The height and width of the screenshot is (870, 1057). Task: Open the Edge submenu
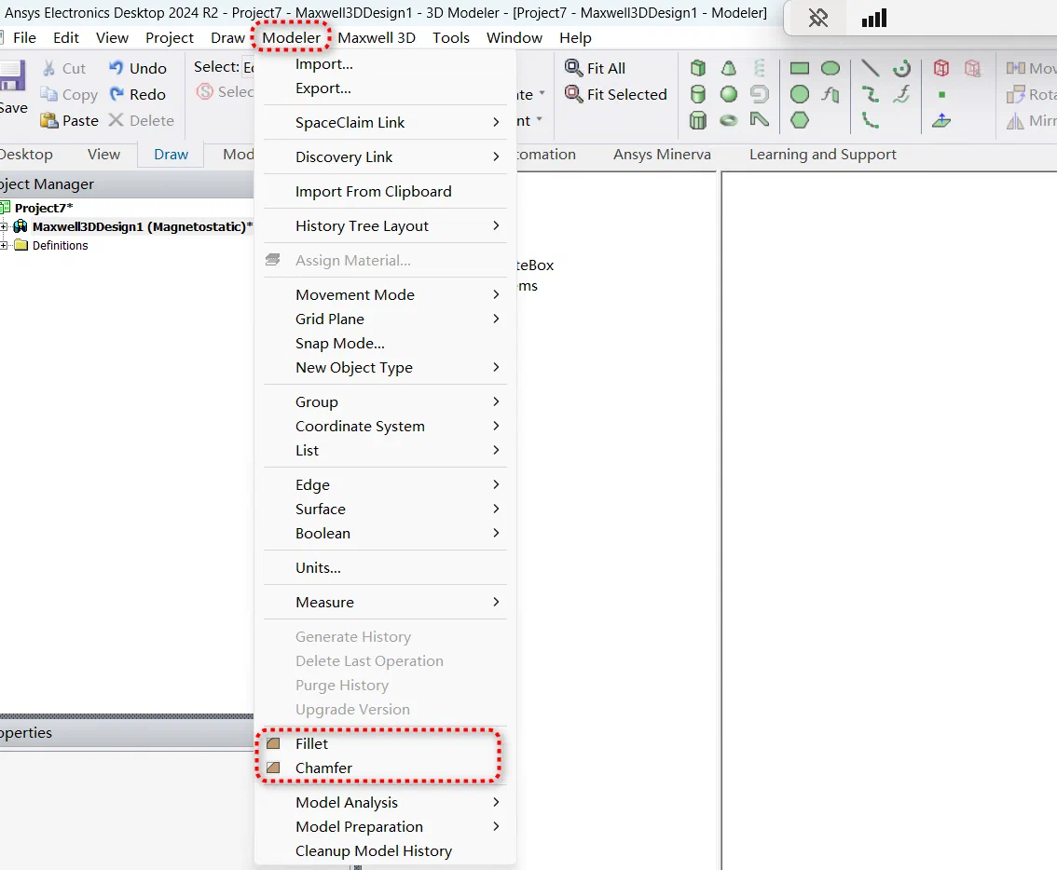pos(385,484)
